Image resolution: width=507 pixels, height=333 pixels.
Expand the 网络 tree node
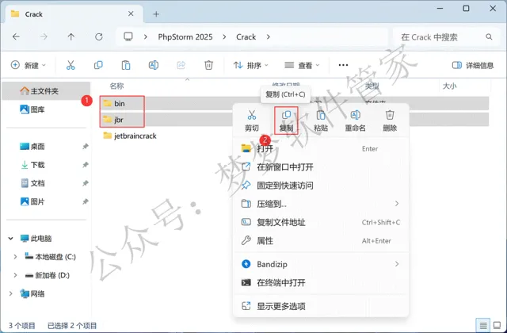click(10, 294)
